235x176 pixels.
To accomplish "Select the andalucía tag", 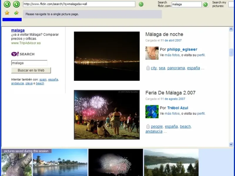I will pyautogui.click(x=154, y=131).
